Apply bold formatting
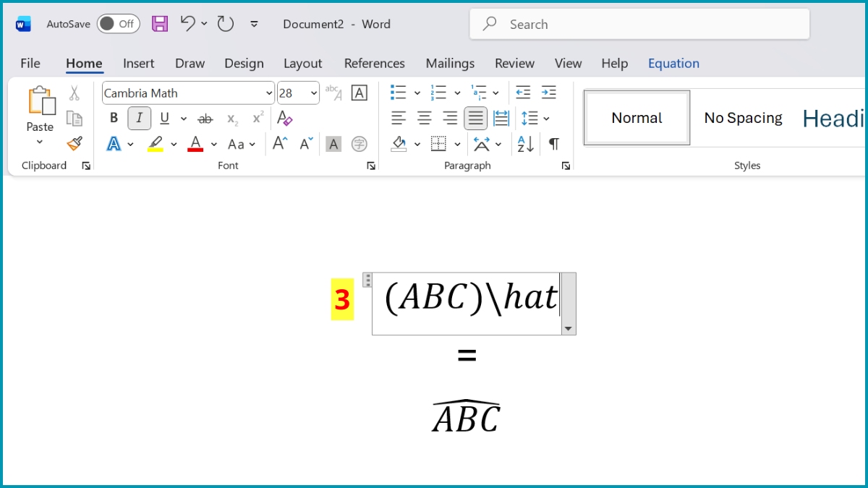 (114, 118)
